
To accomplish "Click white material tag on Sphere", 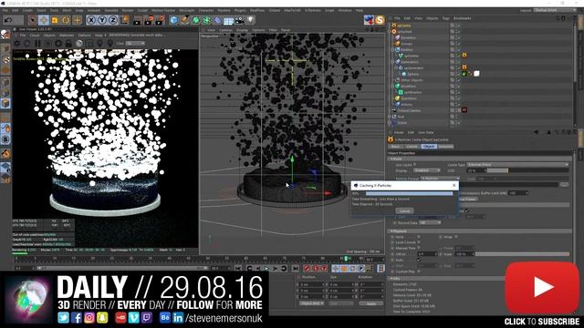I will coord(476,74).
